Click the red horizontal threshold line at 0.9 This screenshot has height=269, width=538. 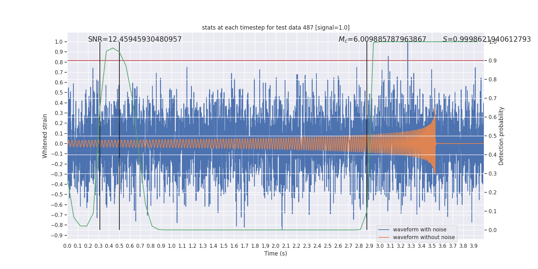[276, 61]
